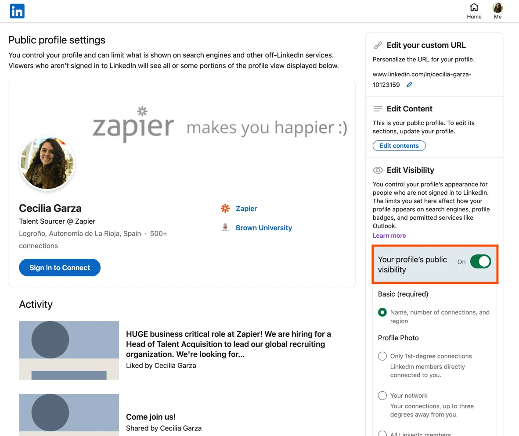
Task: Choose Your network for profile photo
Action: point(382,396)
